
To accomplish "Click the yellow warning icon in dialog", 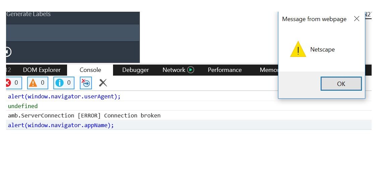I will [x=298, y=50].
